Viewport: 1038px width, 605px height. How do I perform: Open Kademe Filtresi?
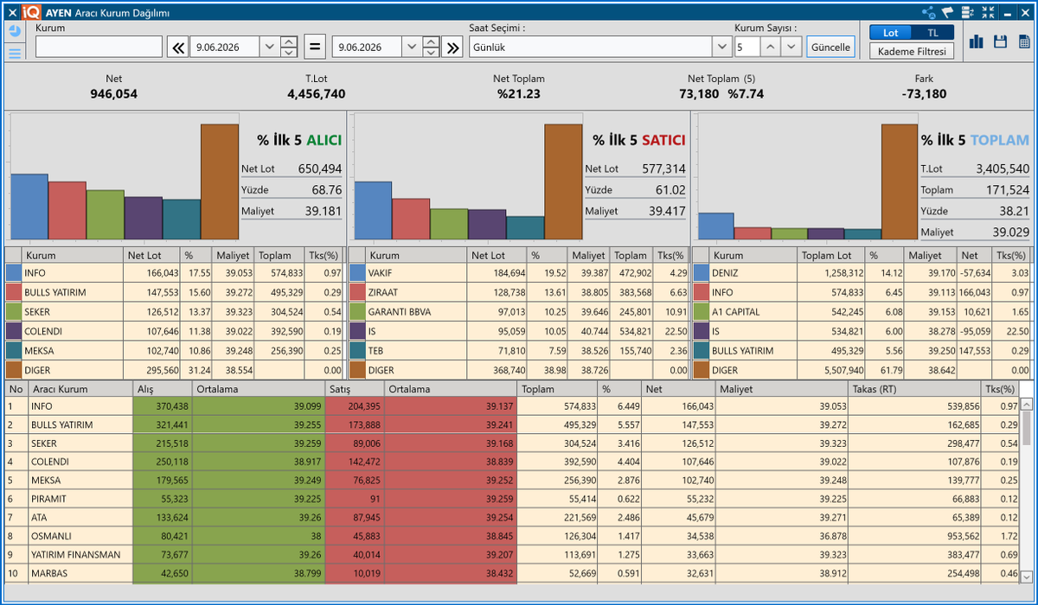912,51
